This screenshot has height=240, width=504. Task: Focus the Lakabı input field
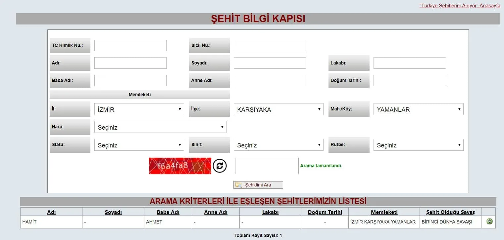point(410,63)
